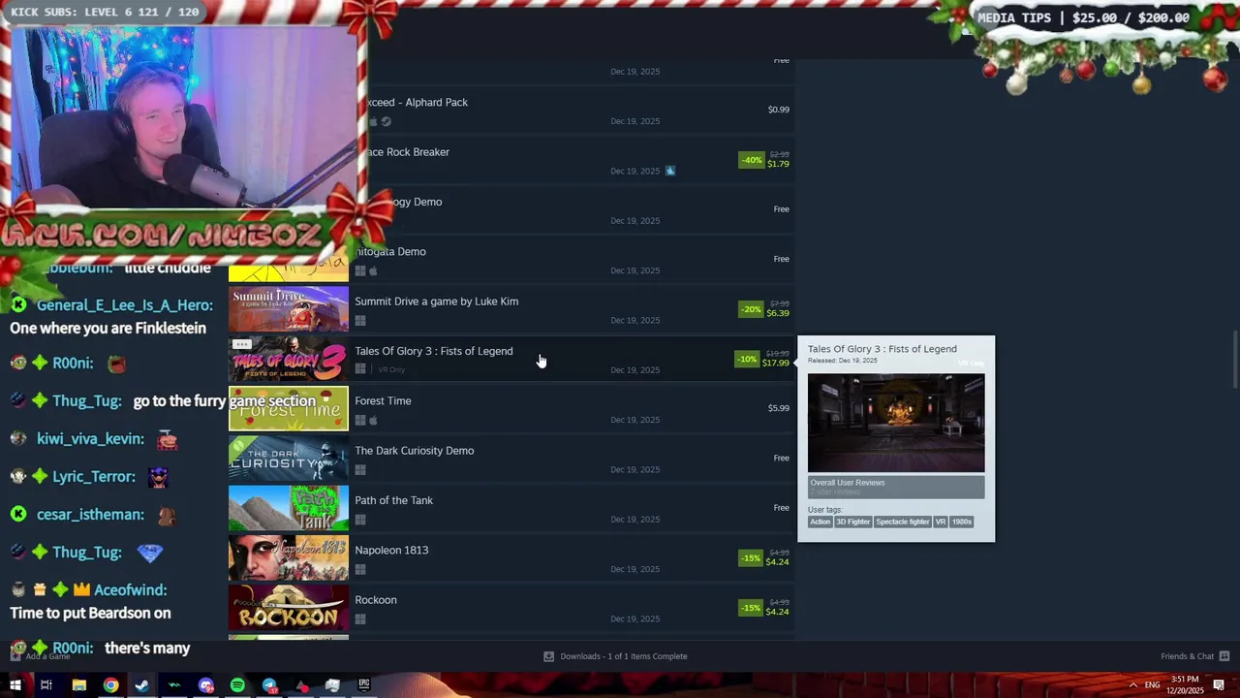Open Epic Games Launcher from taskbar
The image size is (1240, 698).
click(364, 685)
